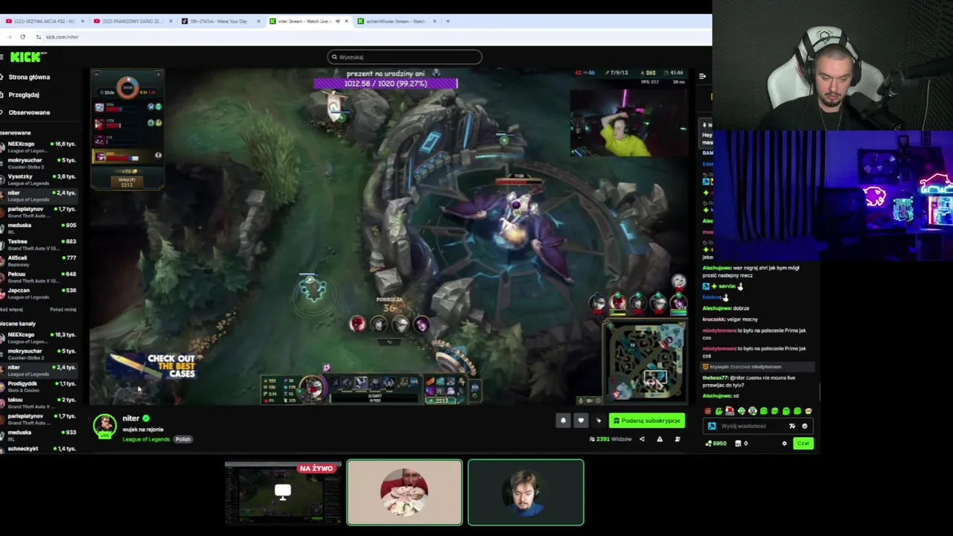This screenshot has width=953, height=536.
Task: Close the TikTok Make Your Day tab
Action: pyautogui.click(x=258, y=21)
